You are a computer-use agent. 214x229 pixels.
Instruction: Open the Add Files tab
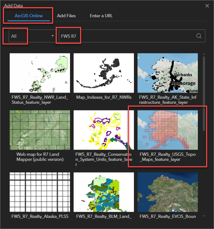(66, 16)
